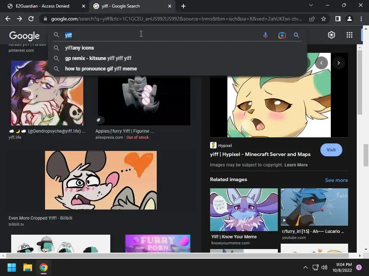Click the taskbar clock showing 9:04 PM

342,267
